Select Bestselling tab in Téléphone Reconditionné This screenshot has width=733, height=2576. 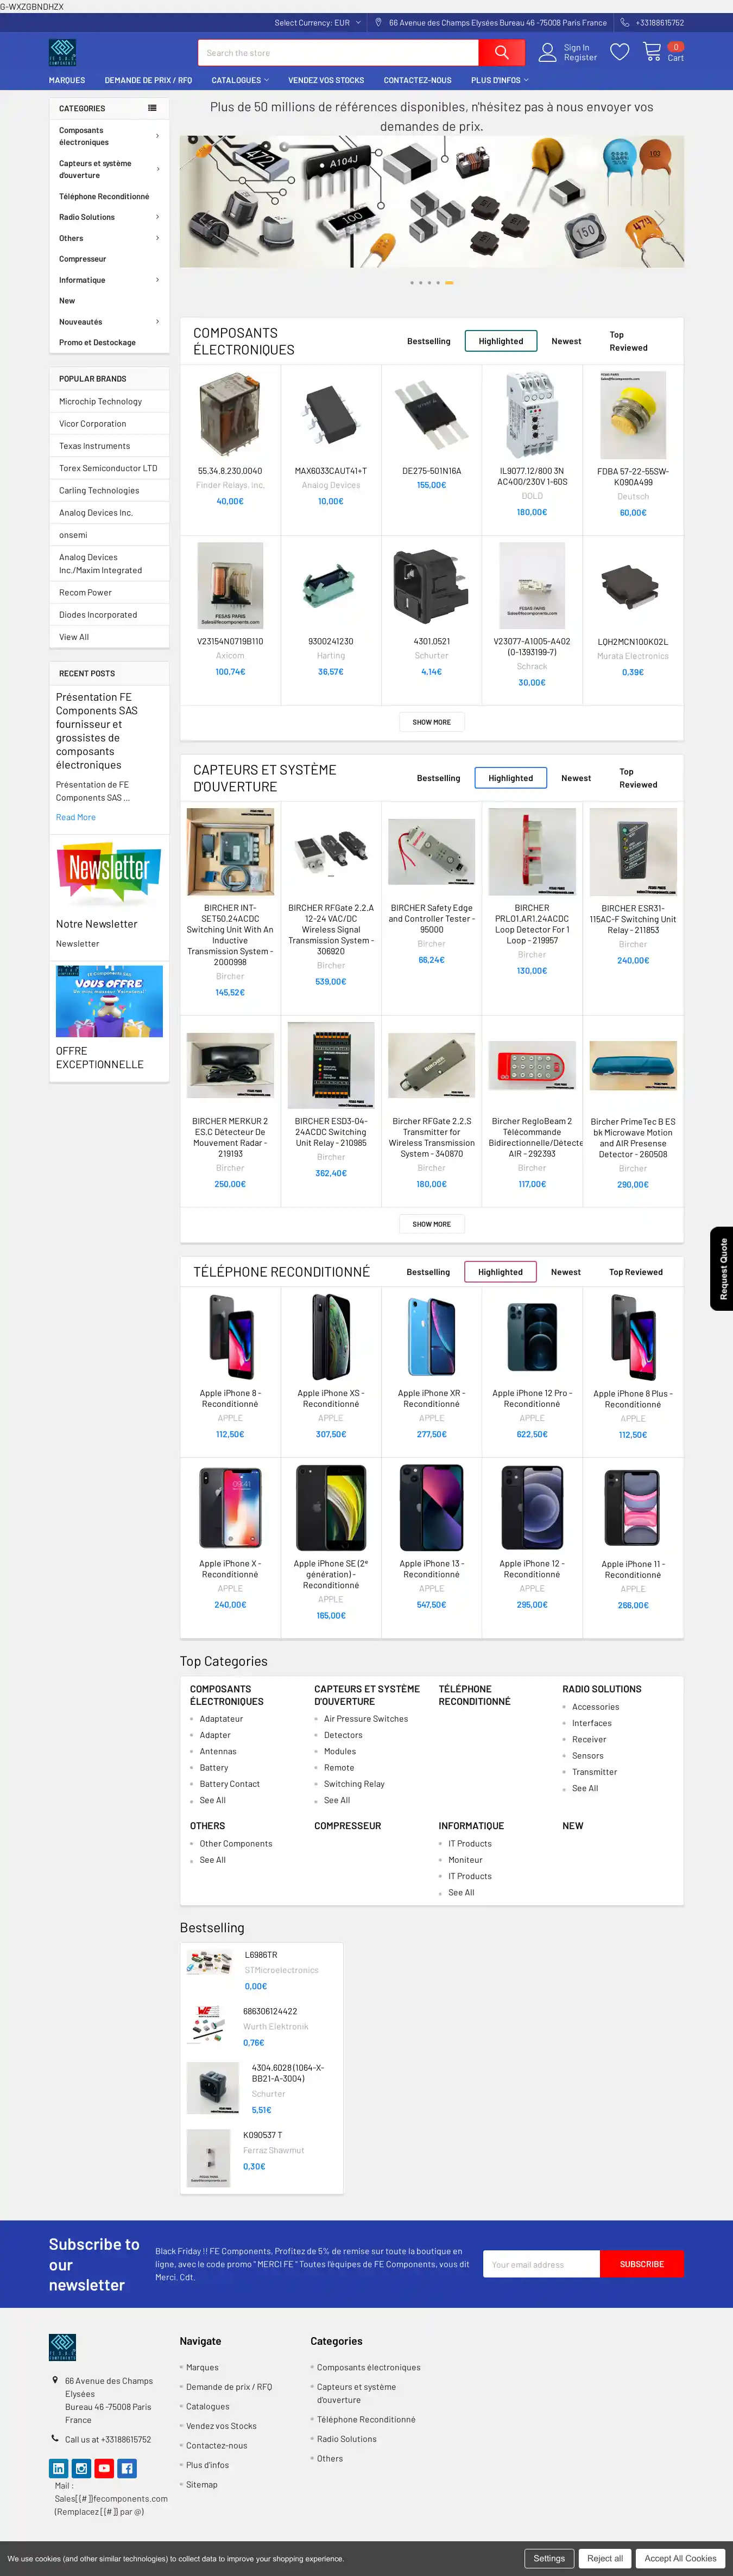(x=428, y=1272)
